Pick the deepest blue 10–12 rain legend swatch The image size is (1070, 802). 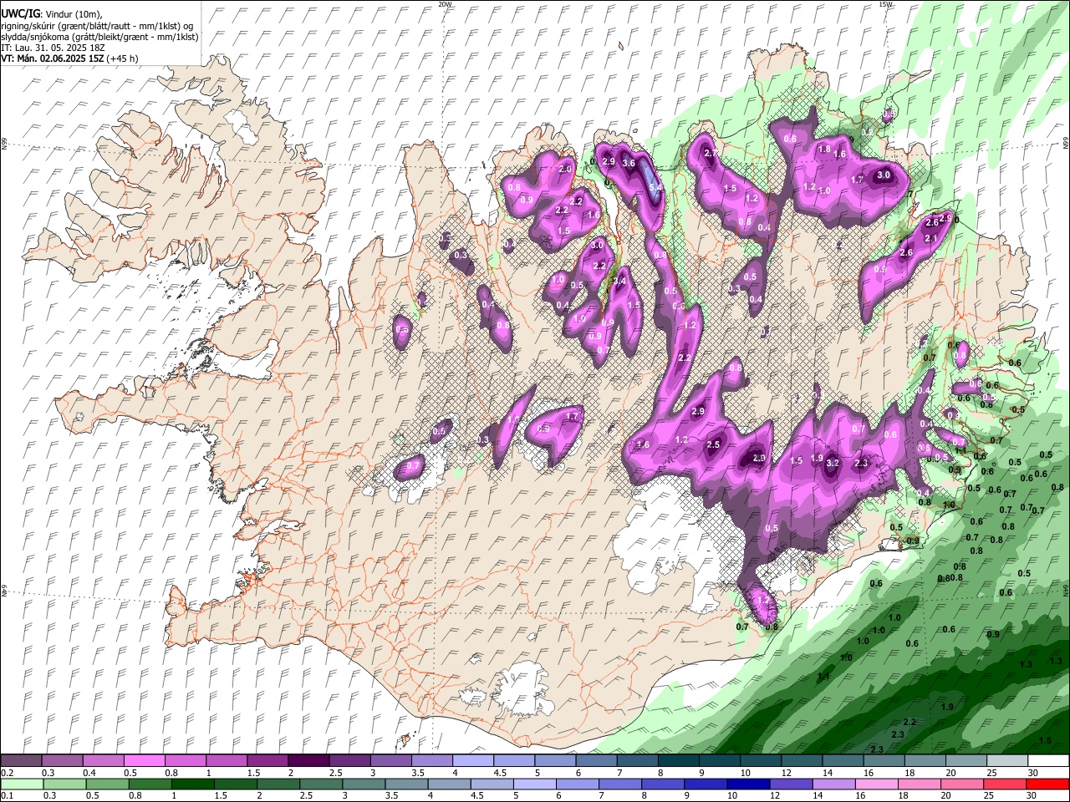coord(748,784)
